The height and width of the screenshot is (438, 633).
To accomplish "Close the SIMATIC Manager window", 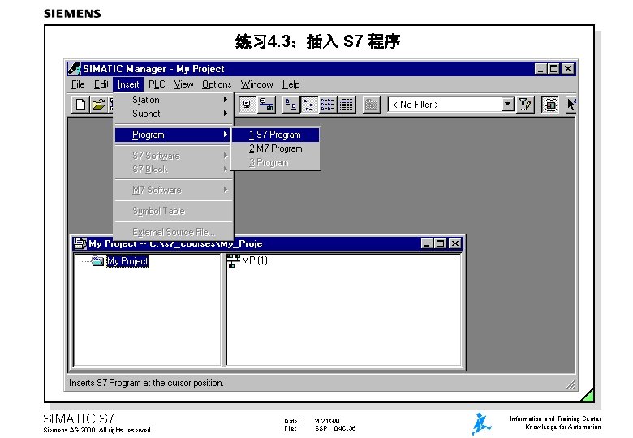I will pyautogui.click(x=568, y=69).
